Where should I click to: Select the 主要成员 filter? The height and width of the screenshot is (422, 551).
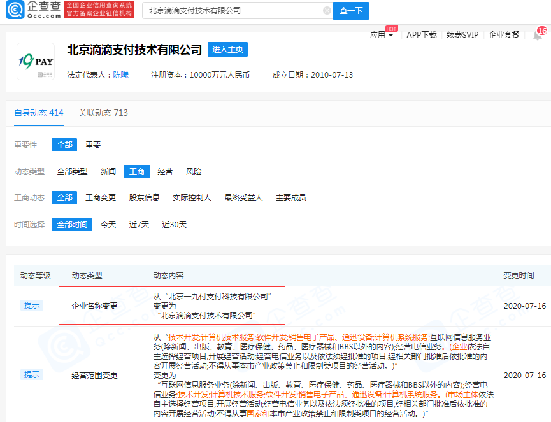click(290, 198)
